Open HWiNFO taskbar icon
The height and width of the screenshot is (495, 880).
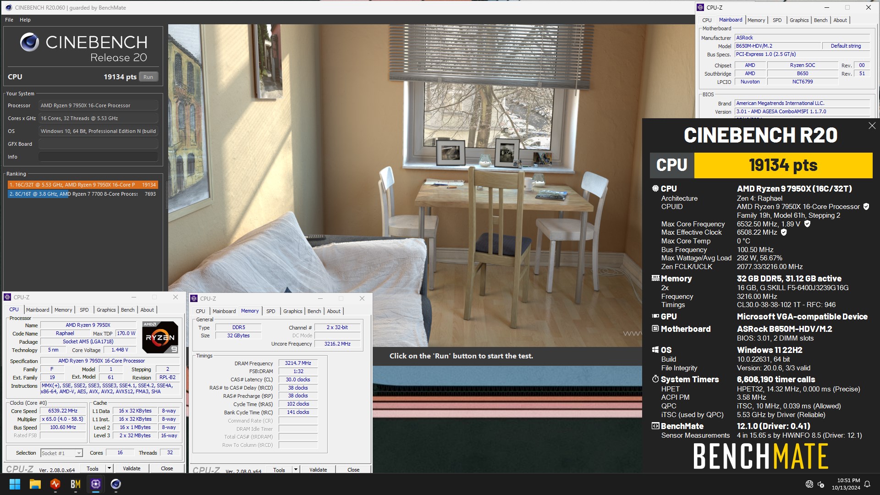[x=55, y=484]
